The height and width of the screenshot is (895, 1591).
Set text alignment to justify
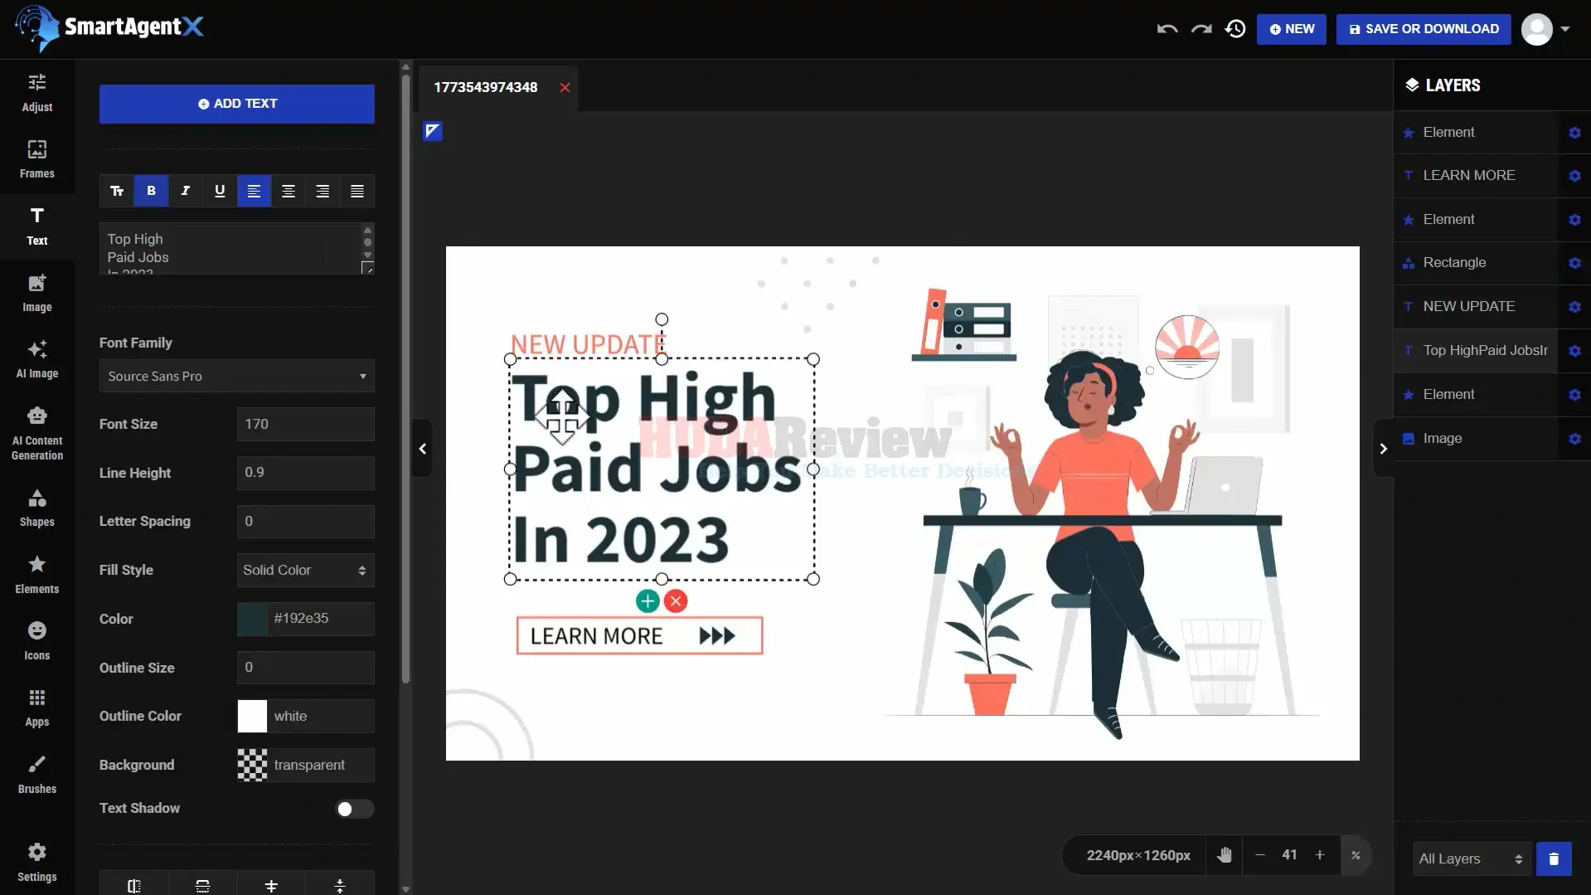(357, 191)
